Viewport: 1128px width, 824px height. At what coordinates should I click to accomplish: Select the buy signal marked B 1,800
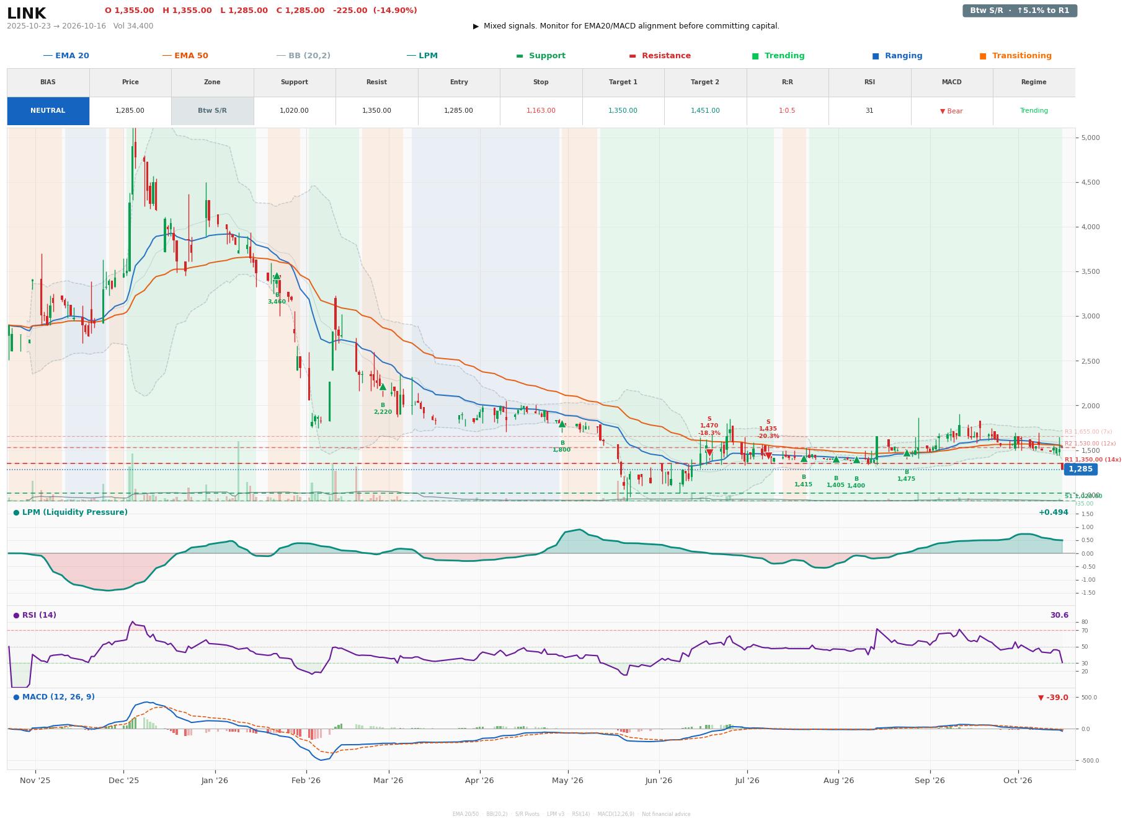pyautogui.click(x=562, y=424)
